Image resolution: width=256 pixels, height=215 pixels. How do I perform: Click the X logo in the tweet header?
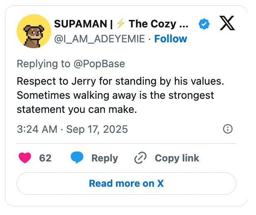(227, 24)
